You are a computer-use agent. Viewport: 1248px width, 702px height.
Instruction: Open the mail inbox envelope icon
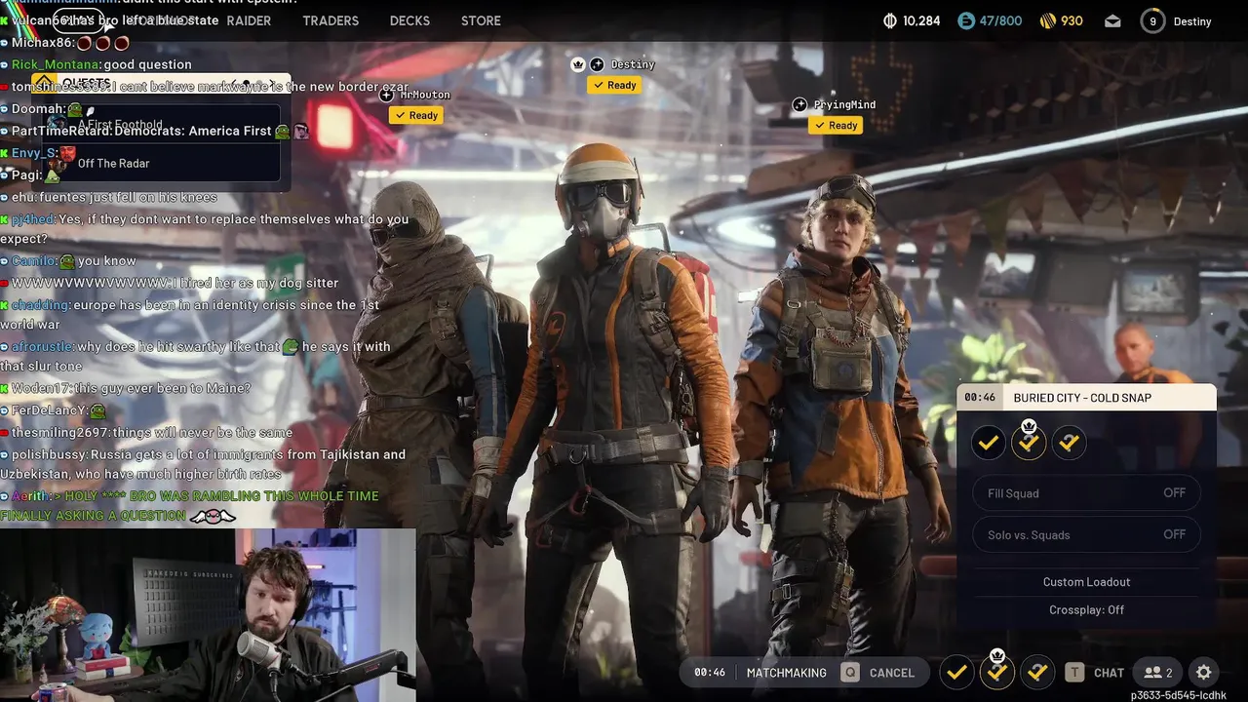click(x=1112, y=20)
